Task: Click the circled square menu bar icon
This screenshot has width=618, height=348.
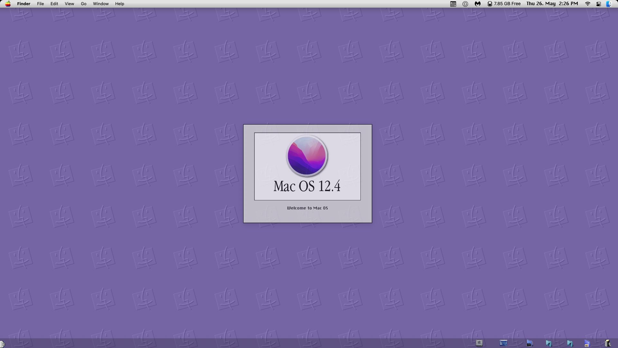Action: coord(465,4)
